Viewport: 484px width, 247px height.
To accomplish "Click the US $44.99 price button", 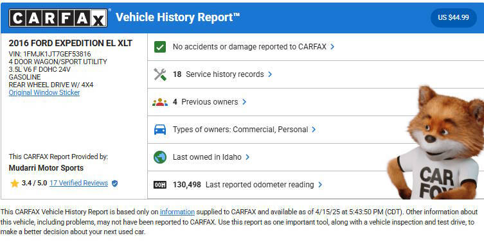I will click(x=453, y=17).
